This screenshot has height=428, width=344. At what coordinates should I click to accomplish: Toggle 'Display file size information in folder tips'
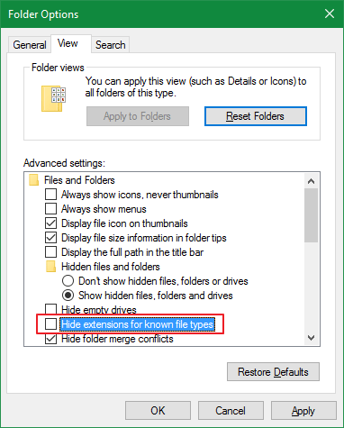pyautogui.click(x=50, y=238)
